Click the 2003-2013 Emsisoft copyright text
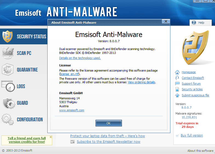Viewport: 215px width, 154px height. [x=17, y=150]
